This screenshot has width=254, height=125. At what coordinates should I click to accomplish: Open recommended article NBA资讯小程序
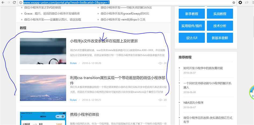pyautogui.click(x=193, y=103)
